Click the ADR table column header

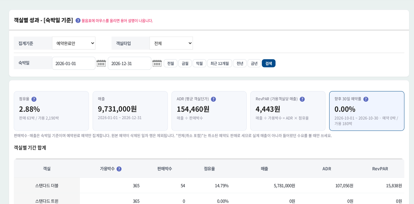327,169
